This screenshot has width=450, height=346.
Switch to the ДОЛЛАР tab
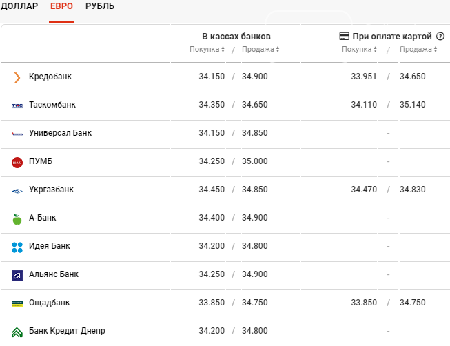[x=19, y=6]
